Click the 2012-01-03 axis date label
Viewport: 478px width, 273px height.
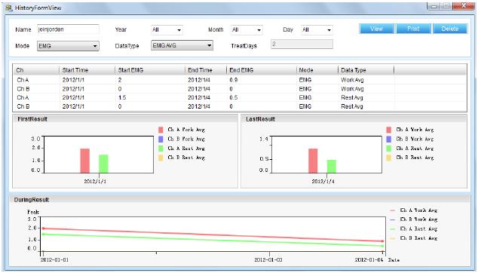tap(268, 260)
